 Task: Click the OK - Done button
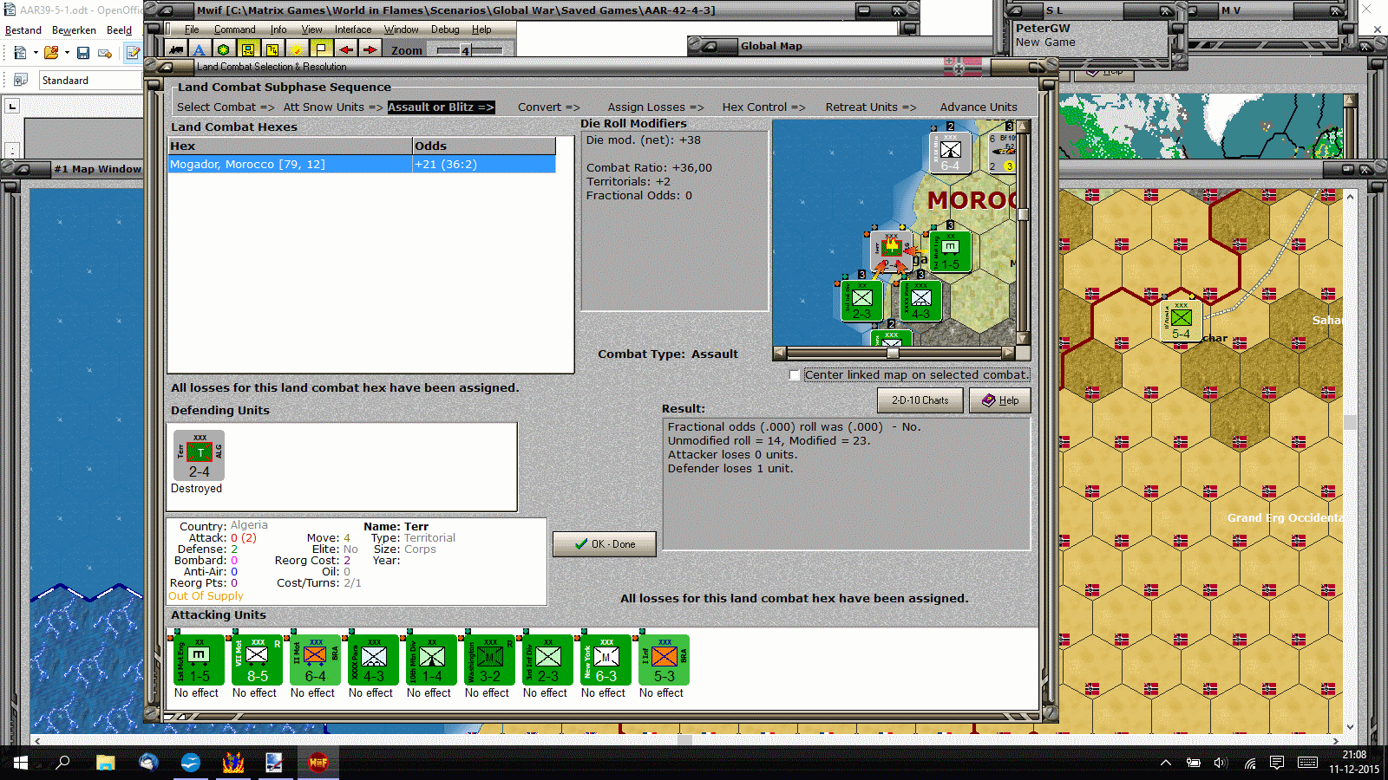(x=605, y=544)
